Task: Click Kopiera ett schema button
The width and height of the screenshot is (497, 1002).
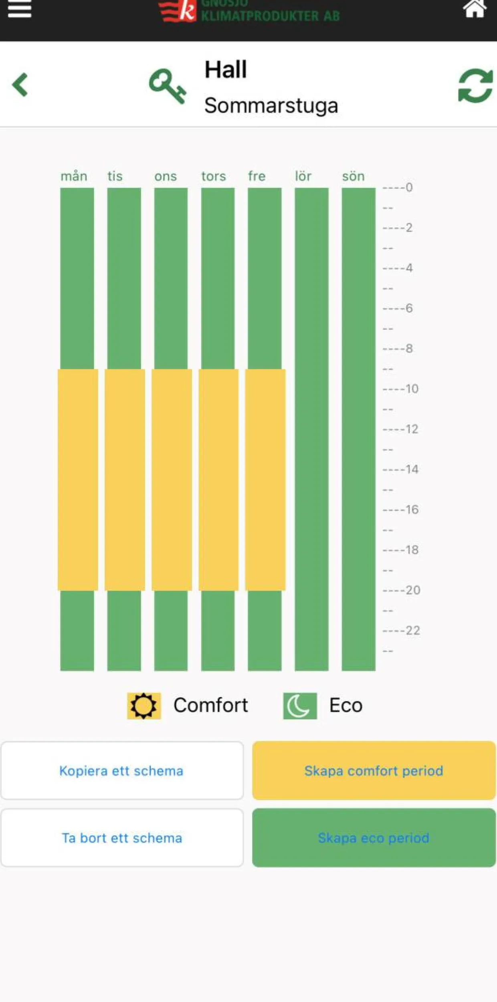Action: click(x=122, y=770)
